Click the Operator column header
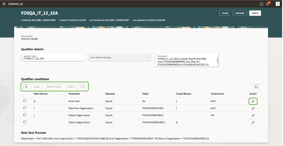Viewport: 283px width, 146px height. pos(110,94)
